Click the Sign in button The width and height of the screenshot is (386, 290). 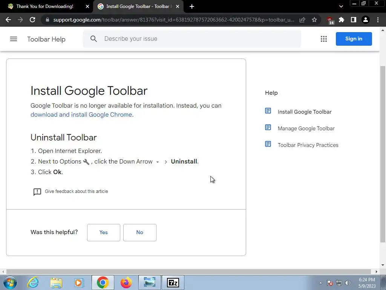click(354, 39)
